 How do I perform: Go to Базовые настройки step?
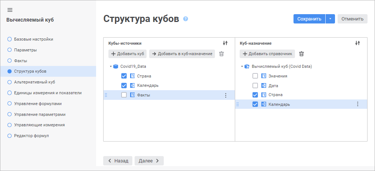(x=33, y=39)
